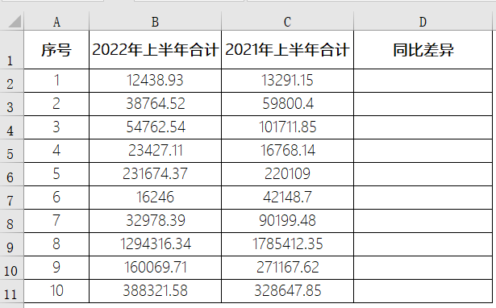Image resolution: width=496 pixels, height=308 pixels.
Task: Select row 8 header
Action: [12, 221]
